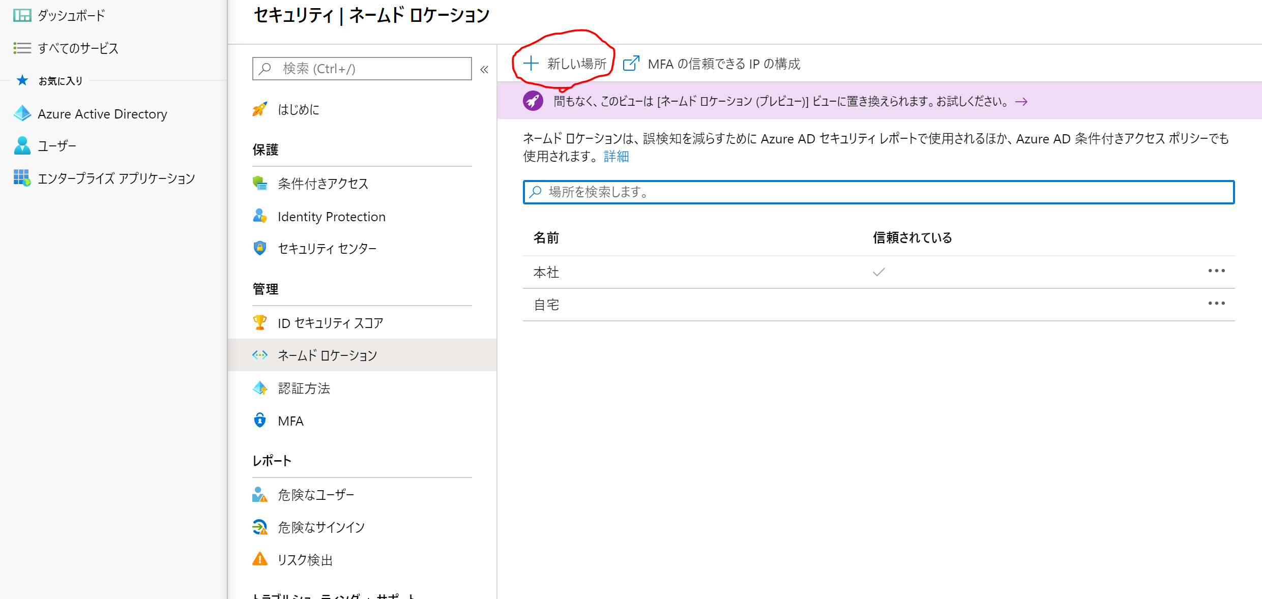The image size is (1262, 599).
Task: Open ユーザー from favorites sidebar
Action: click(56, 146)
